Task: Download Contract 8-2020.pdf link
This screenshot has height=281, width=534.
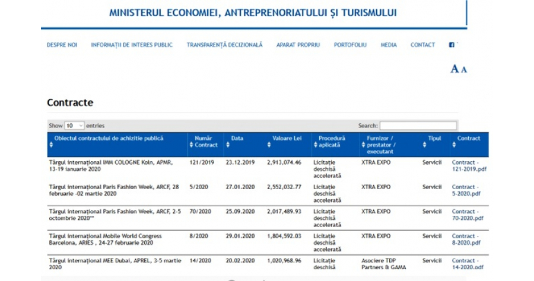Action: [466, 239]
